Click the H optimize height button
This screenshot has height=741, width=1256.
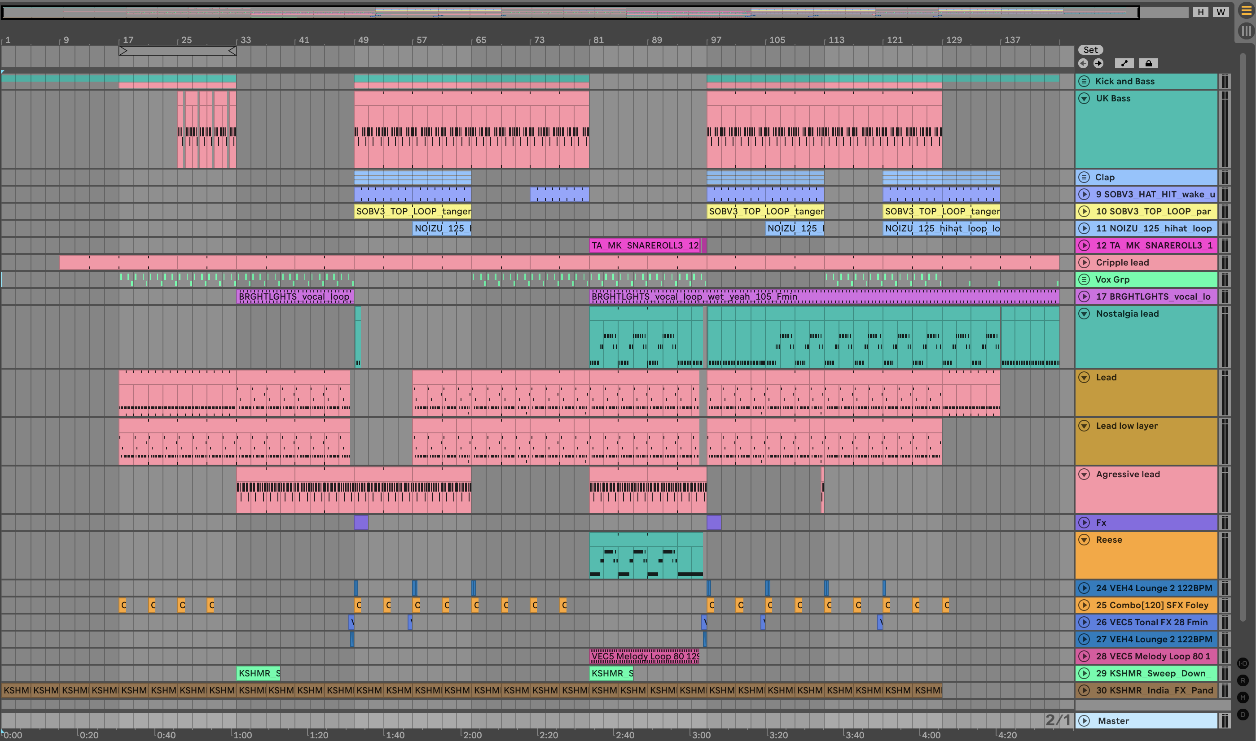coord(1200,12)
